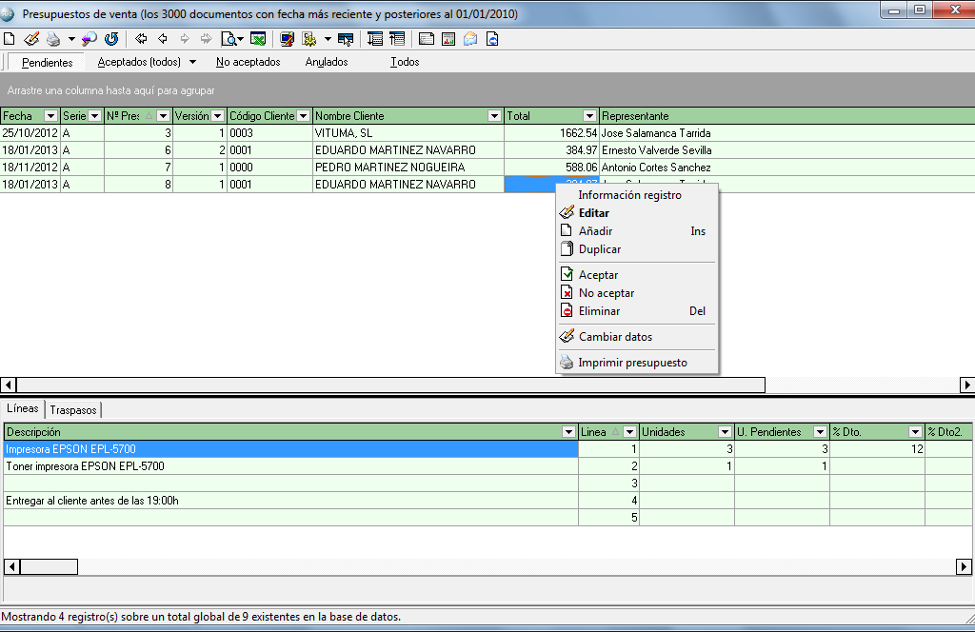Open the U. Pendientes column filter dropdown

click(820, 432)
